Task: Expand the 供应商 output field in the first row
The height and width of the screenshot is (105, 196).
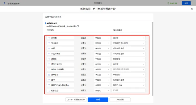Action: click(128, 38)
